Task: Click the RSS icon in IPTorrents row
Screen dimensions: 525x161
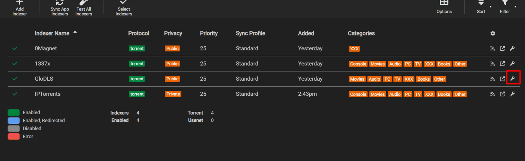Action: coord(493,94)
